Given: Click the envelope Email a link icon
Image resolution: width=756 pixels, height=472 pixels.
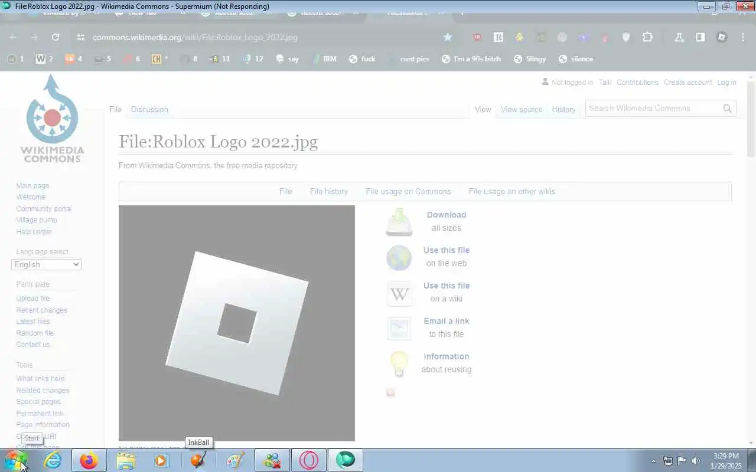Looking at the screenshot, I should click(x=399, y=329).
